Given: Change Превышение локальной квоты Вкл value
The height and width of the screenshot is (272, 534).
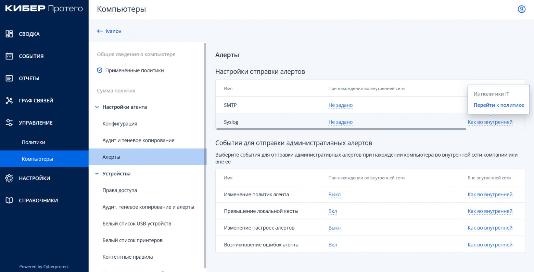Looking at the screenshot, I should coord(332,211).
